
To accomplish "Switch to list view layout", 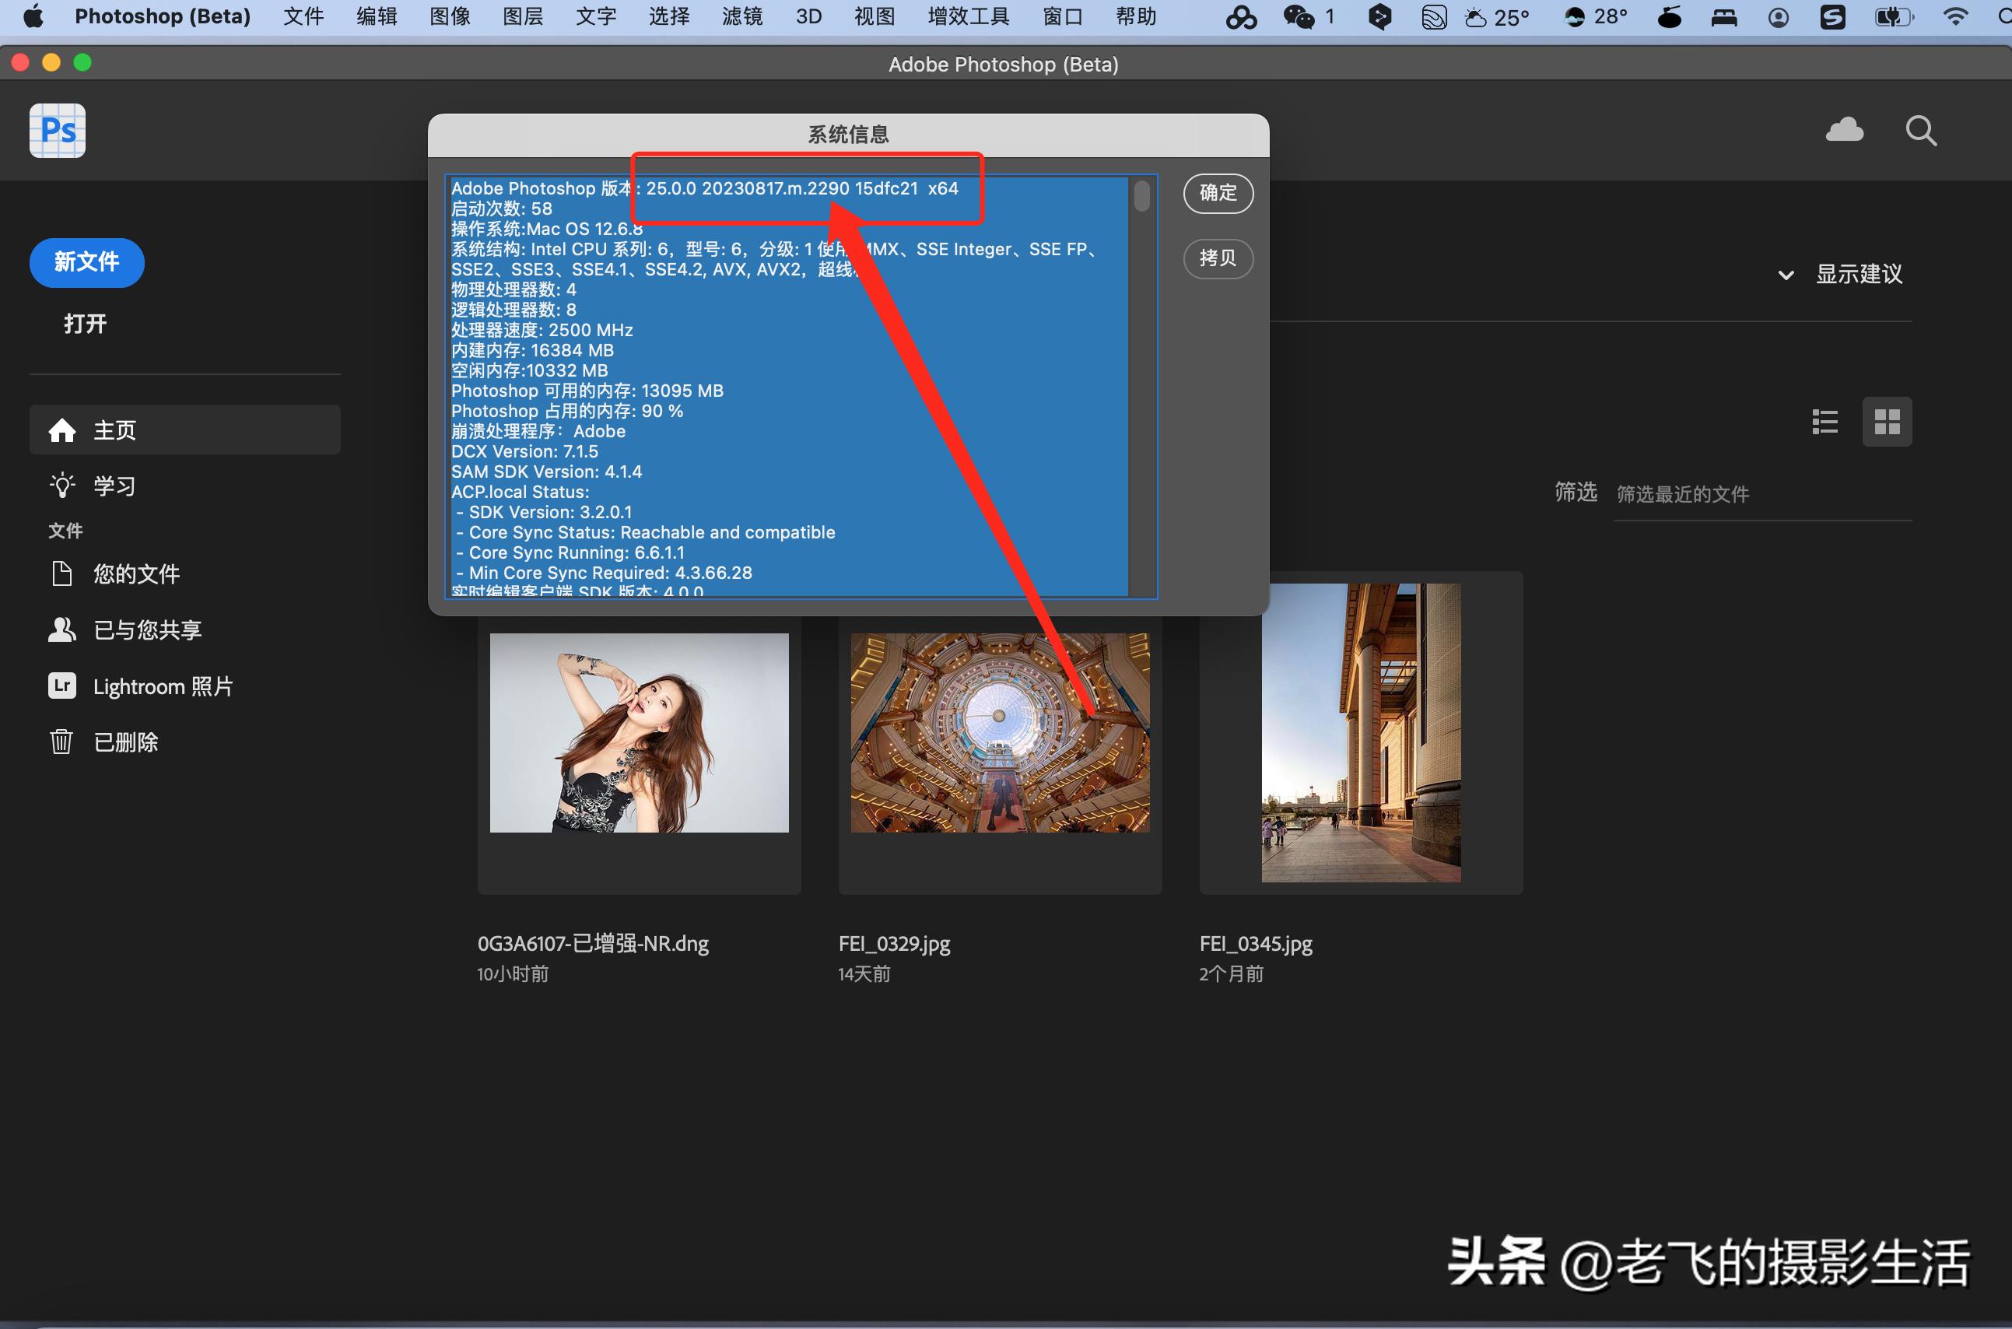I will [1824, 421].
